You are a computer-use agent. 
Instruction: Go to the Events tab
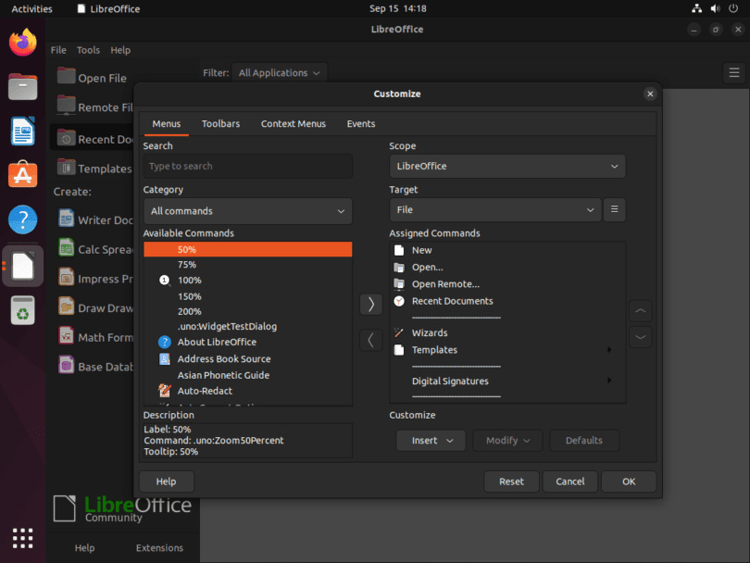pyautogui.click(x=361, y=124)
